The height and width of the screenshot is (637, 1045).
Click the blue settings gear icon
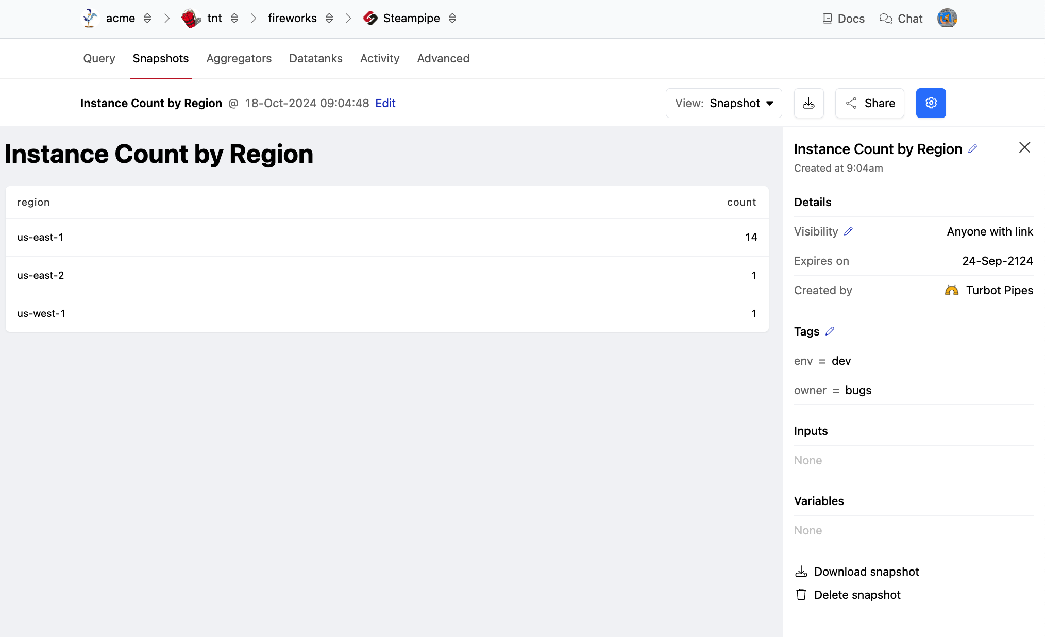(x=931, y=103)
